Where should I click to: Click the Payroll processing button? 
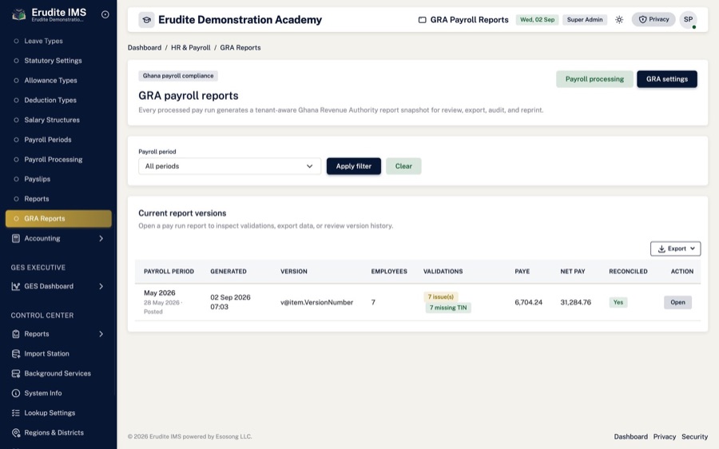[594, 79]
